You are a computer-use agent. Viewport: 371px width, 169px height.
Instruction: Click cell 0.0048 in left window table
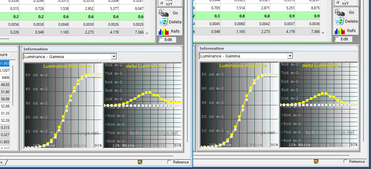[x=56, y=24]
